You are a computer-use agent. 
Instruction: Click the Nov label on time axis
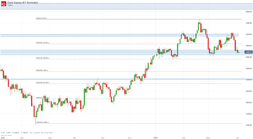(103, 138)
